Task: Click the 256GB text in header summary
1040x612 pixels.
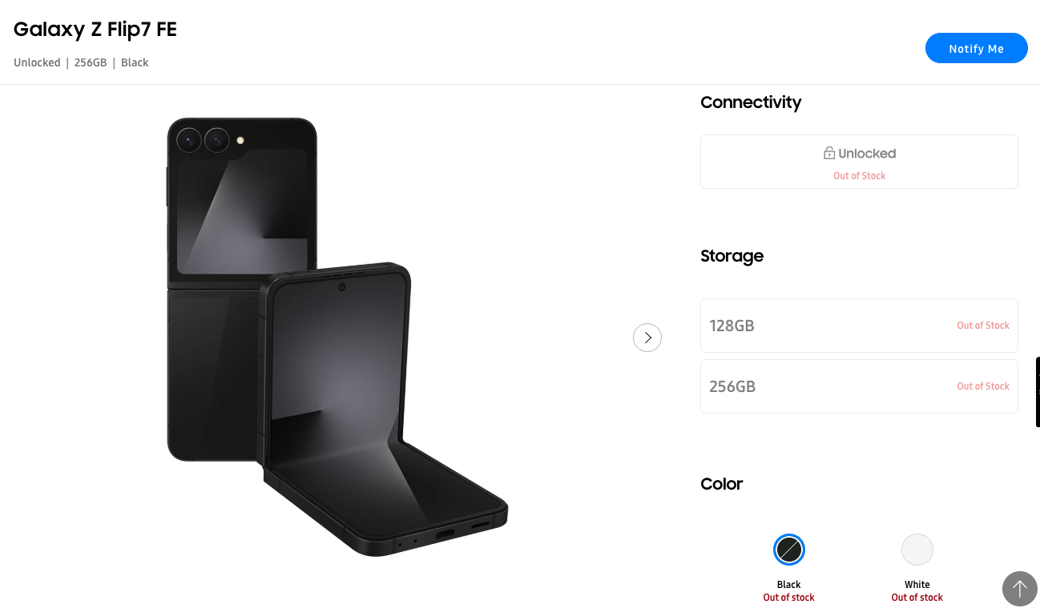Action: pos(91,62)
